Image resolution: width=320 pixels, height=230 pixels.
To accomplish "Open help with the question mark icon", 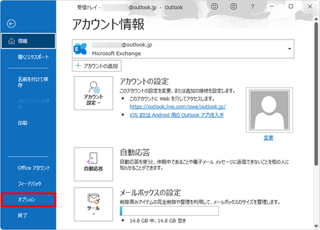I will click(x=253, y=6).
